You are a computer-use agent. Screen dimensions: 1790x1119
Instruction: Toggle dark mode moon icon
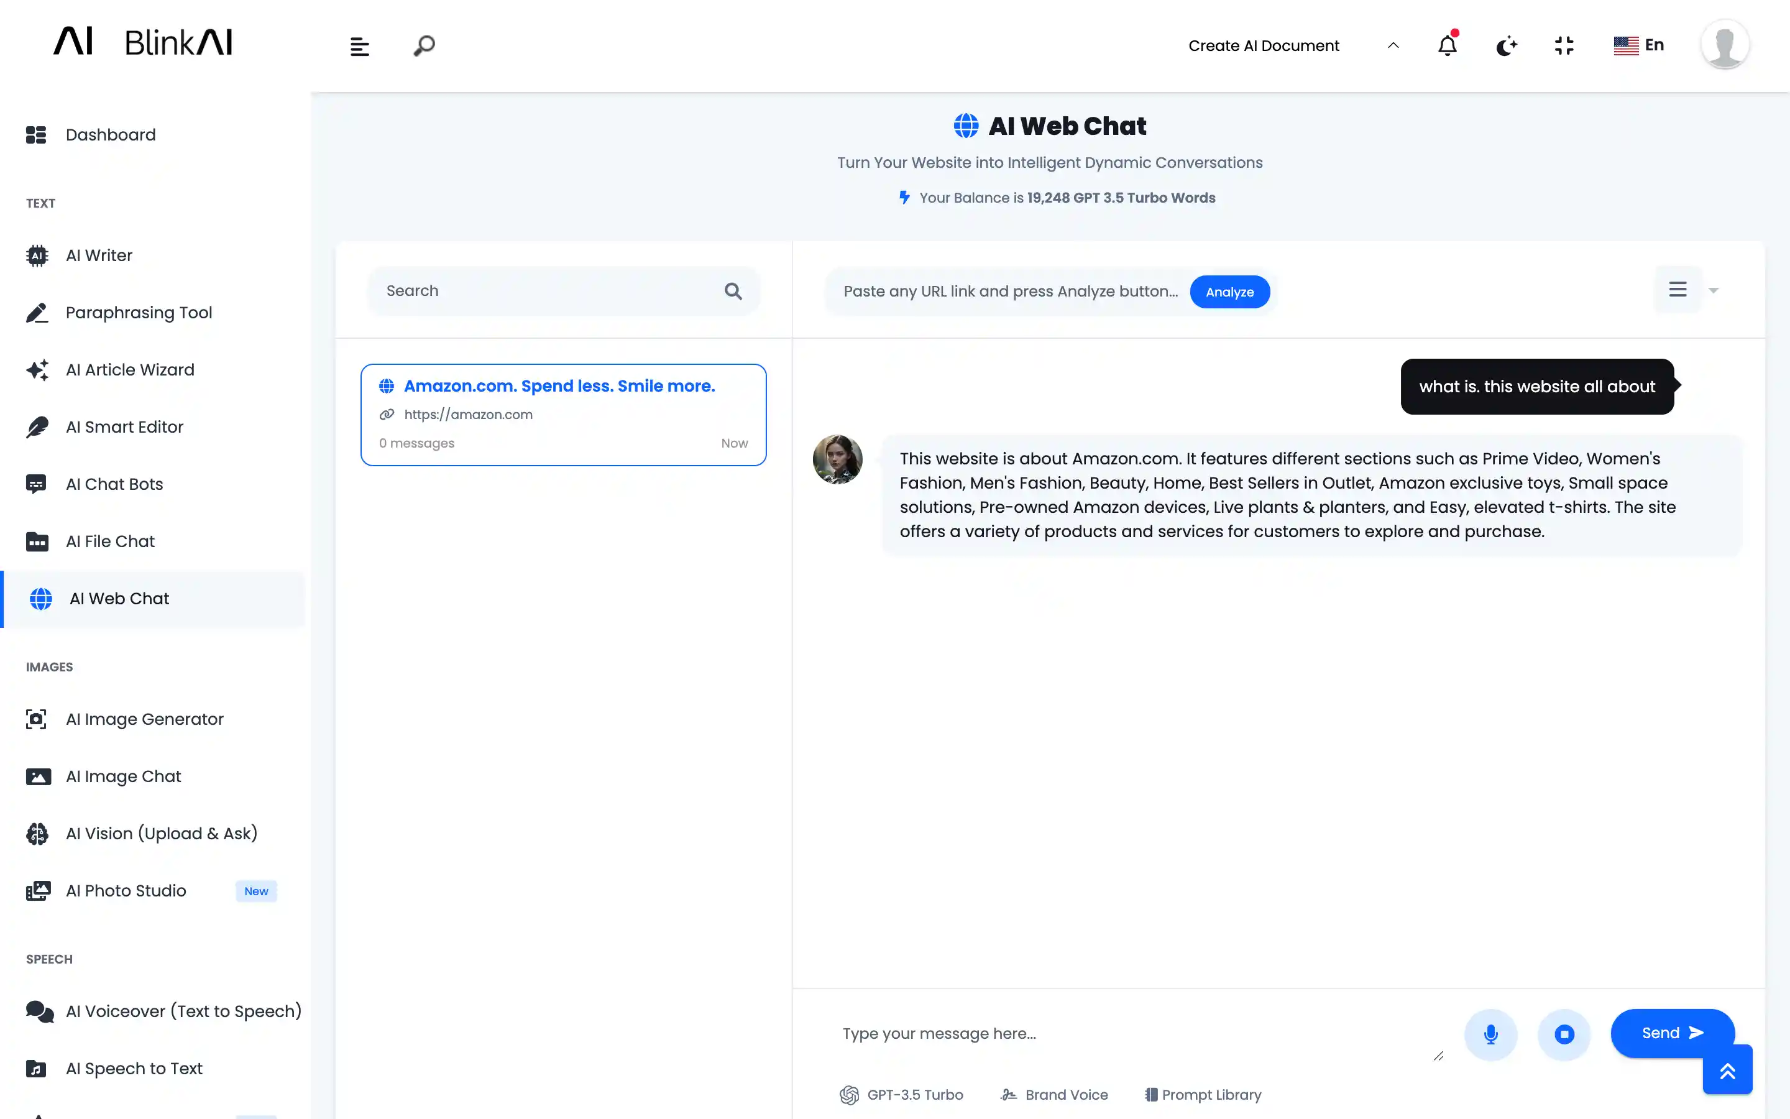[x=1505, y=45]
